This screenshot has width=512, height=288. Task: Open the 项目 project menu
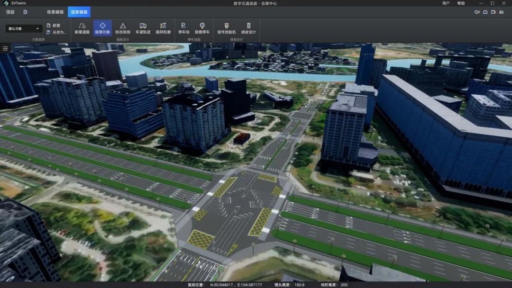[x=10, y=12]
